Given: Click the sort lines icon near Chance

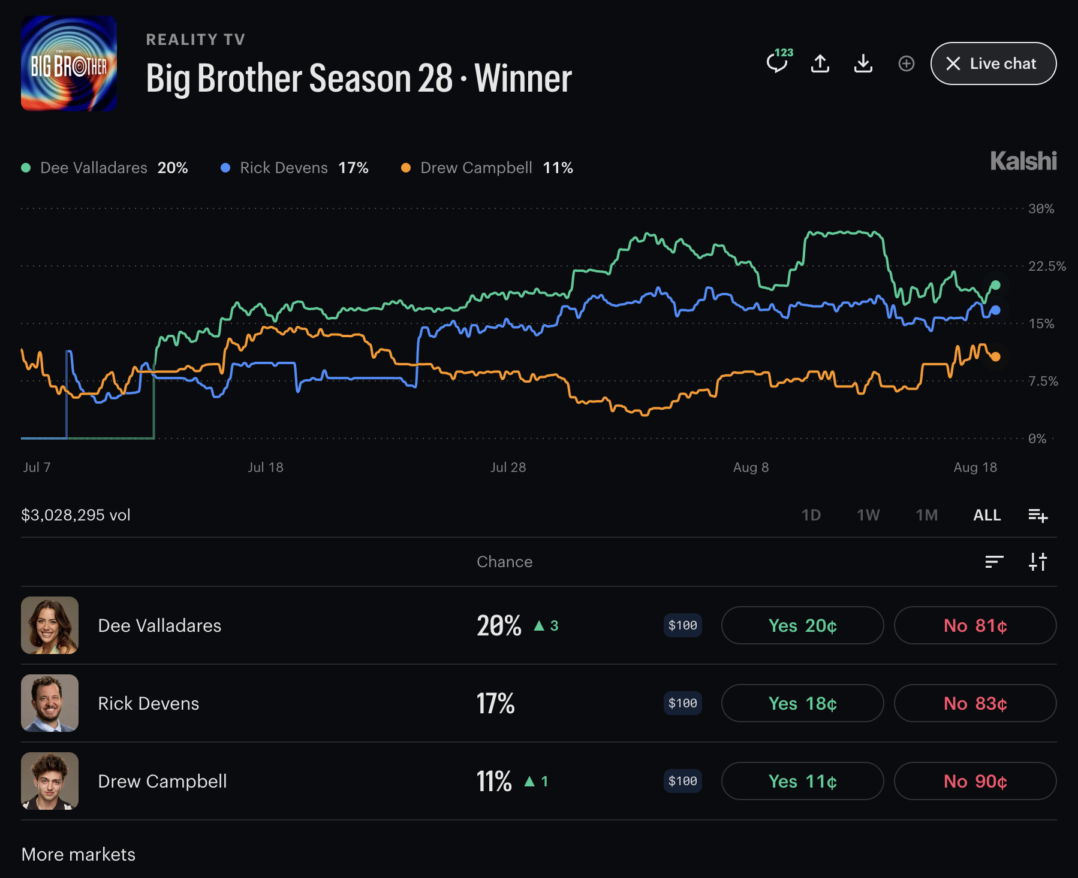Looking at the screenshot, I should (x=994, y=562).
